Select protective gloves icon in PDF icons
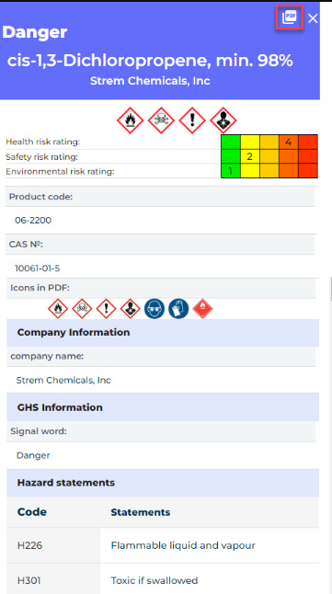332x594 pixels. (178, 309)
